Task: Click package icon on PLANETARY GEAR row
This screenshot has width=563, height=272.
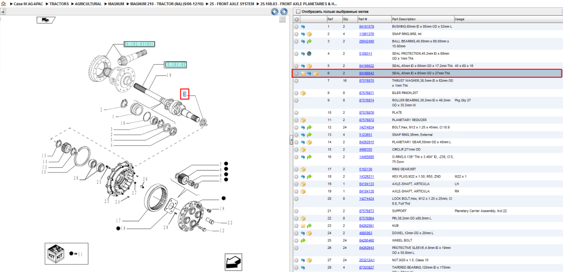Action: (x=309, y=142)
